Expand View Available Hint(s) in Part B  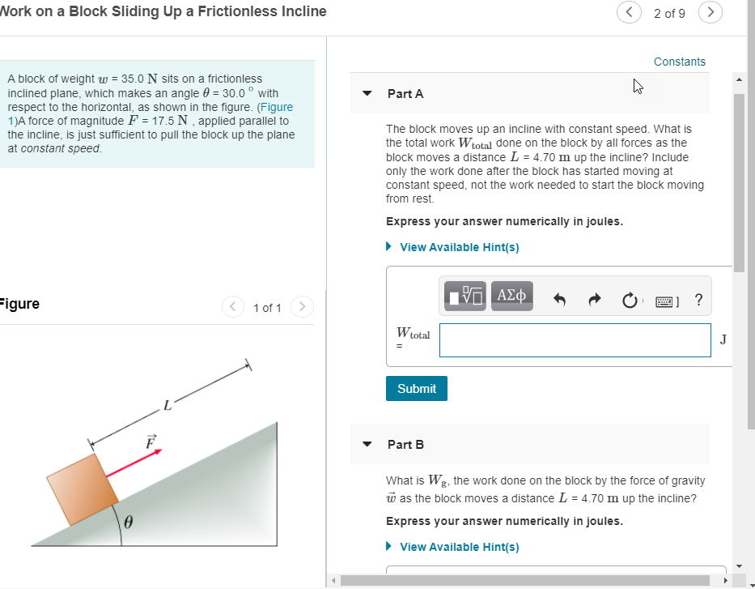459,547
